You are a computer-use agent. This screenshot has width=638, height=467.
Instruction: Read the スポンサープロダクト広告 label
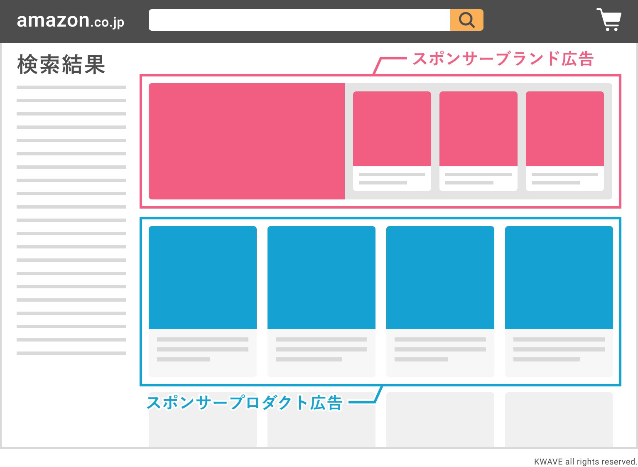click(245, 403)
